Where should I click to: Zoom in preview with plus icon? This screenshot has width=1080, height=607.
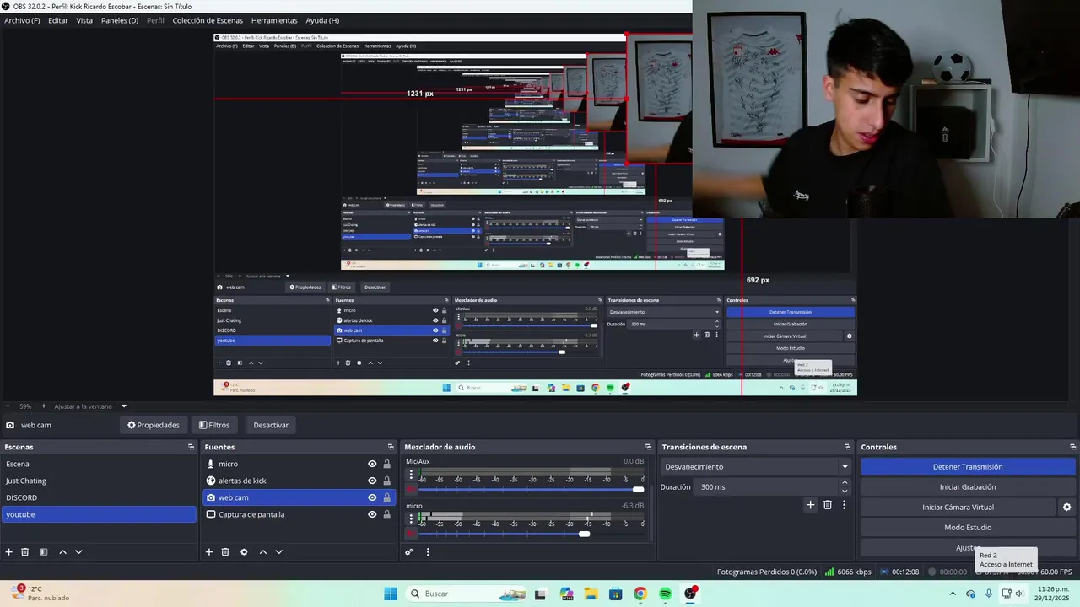[42, 406]
